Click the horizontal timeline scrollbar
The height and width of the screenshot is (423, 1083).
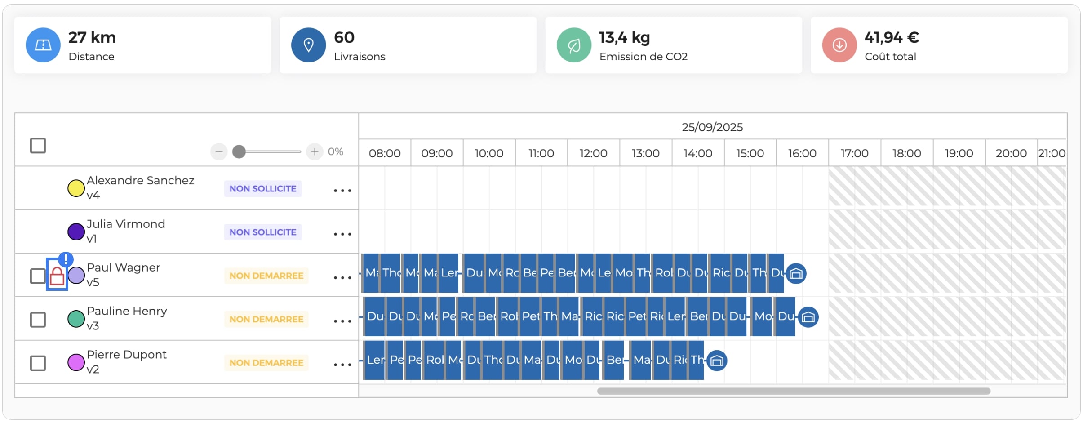point(794,391)
